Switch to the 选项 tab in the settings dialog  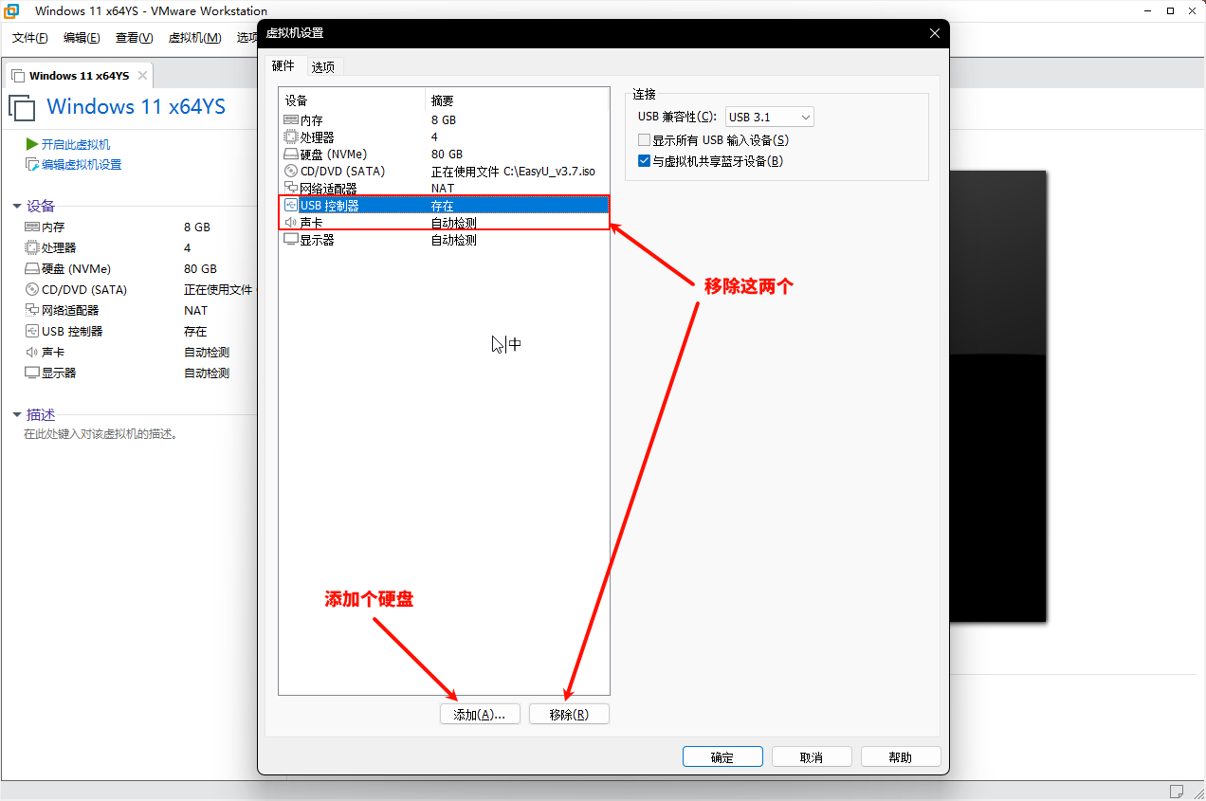(323, 67)
